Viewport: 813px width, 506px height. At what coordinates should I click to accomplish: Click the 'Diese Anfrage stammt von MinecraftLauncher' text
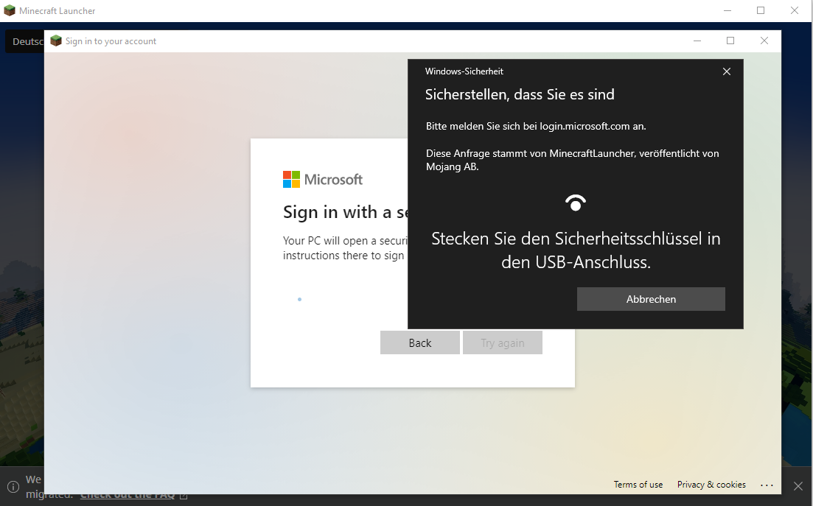pyautogui.click(x=573, y=160)
